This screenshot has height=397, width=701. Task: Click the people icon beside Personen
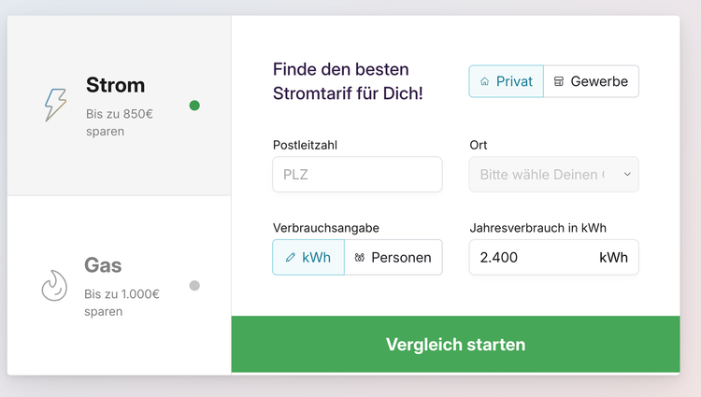pyautogui.click(x=360, y=257)
